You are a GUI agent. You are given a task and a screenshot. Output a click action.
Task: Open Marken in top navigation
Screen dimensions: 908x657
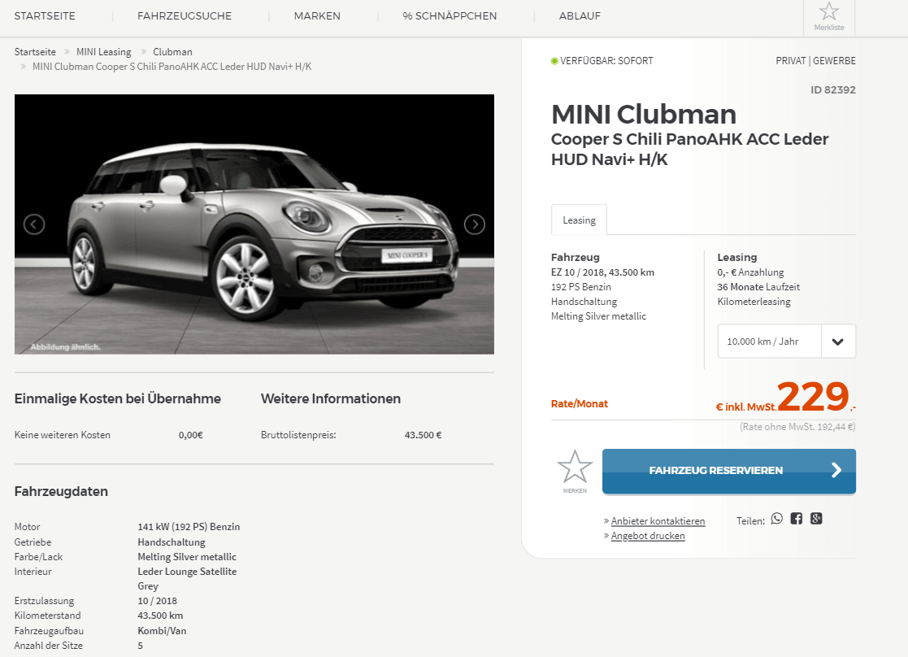[317, 16]
